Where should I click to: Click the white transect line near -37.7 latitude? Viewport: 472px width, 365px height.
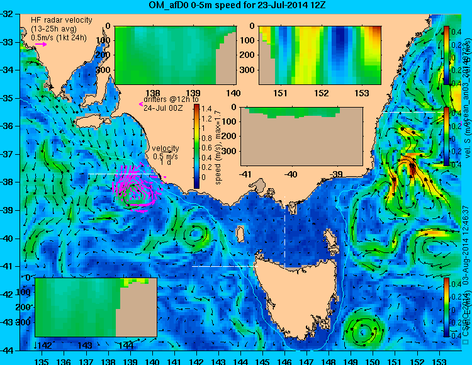(121, 174)
